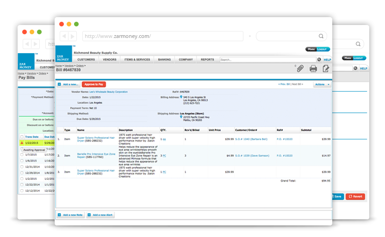Click the Add a new Note button

(70, 215)
